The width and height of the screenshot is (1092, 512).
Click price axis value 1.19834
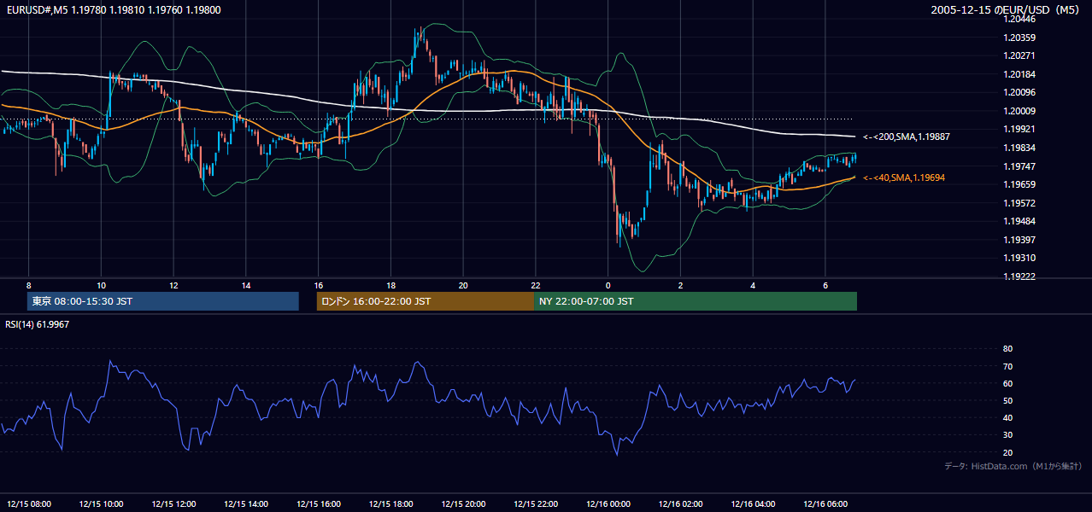tap(1019, 148)
